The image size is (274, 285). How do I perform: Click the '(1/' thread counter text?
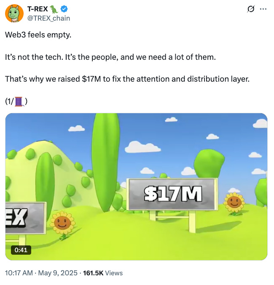[9, 101]
